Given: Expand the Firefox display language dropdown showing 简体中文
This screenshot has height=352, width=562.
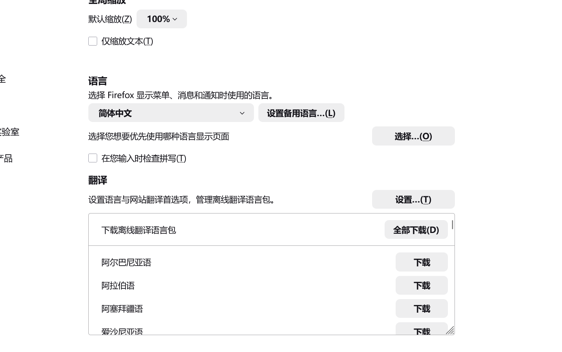Looking at the screenshot, I should click(x=171, y=113).
